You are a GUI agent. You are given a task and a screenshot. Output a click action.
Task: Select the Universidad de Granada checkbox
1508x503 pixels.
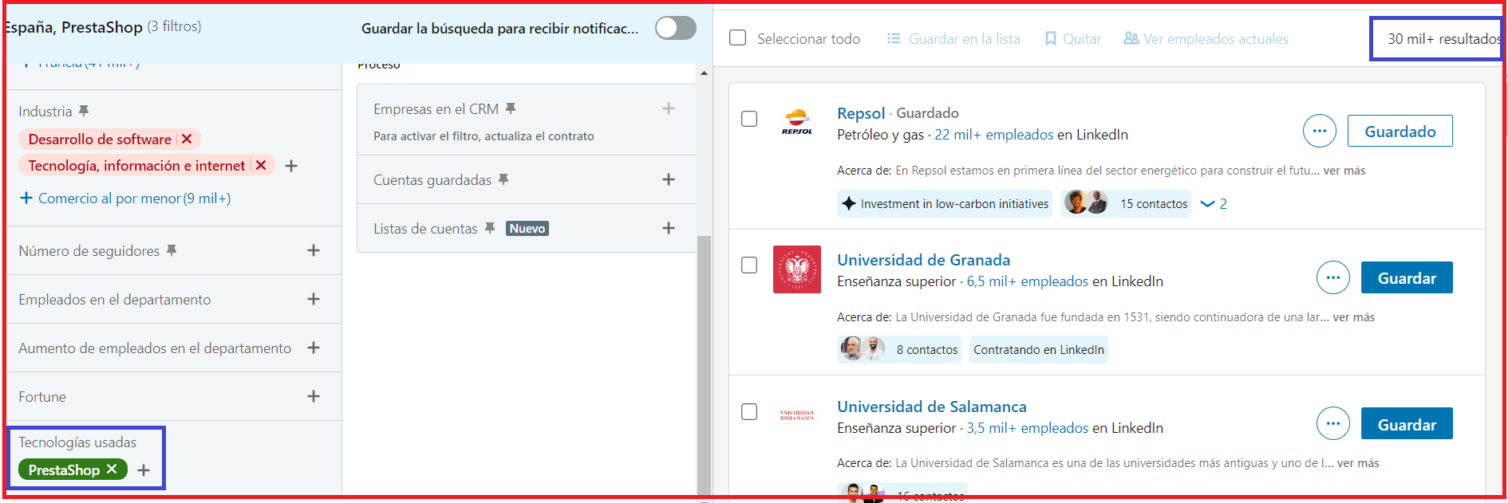749,265
